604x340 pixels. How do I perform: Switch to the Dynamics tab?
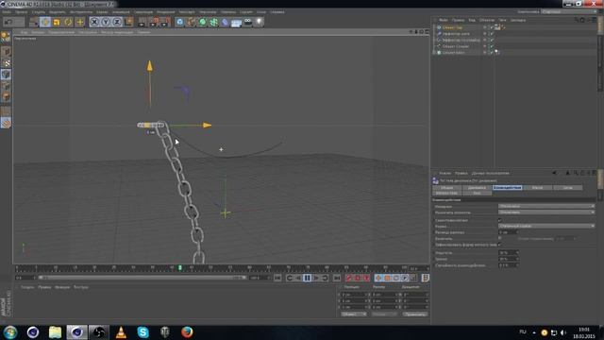(477, 188)
